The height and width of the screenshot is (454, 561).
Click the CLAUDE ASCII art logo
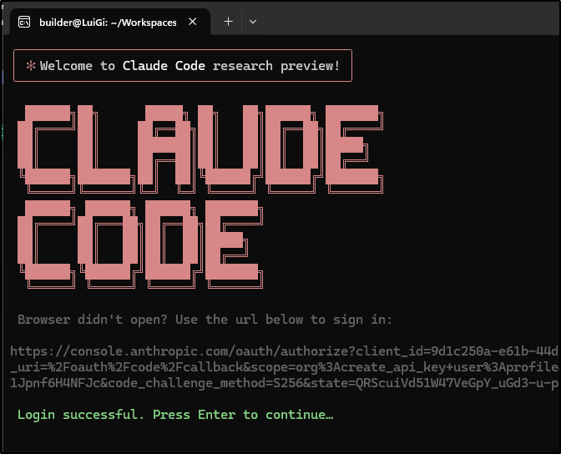click(x=200, y=149)
